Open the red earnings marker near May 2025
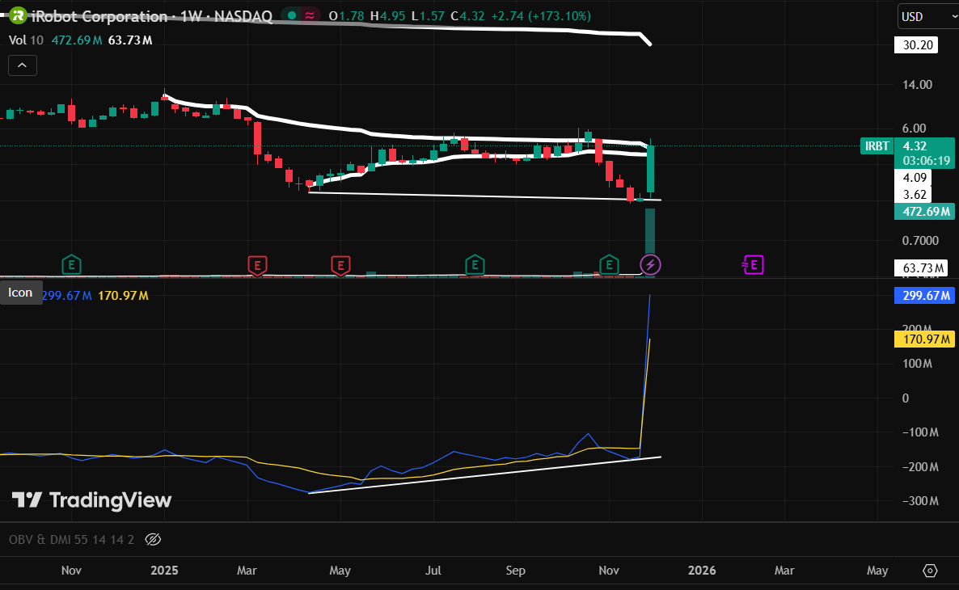This screenshot has height=590, width=959. click(340, 265)
